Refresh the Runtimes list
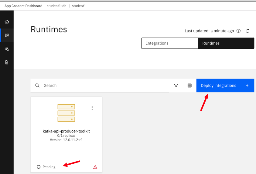 pyautogui.click(x=247, y=31)
